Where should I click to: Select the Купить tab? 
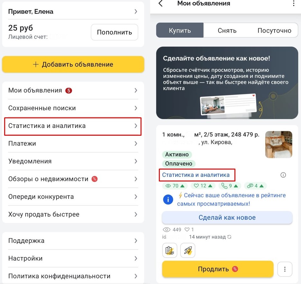(180, 31)
